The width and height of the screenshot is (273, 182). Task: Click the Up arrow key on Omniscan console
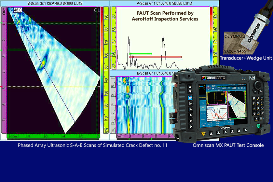(190, 87)
